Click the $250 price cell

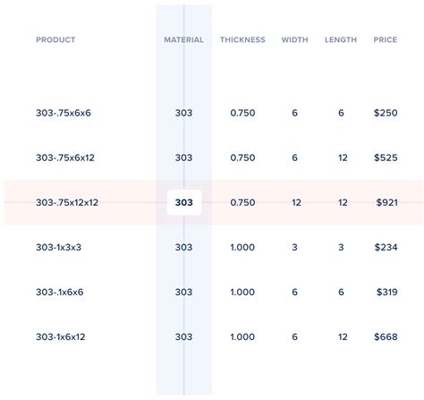386,113
